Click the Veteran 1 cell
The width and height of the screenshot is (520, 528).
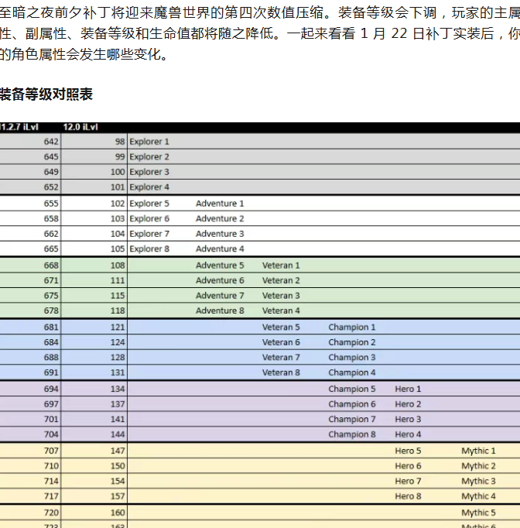[281, 266]
